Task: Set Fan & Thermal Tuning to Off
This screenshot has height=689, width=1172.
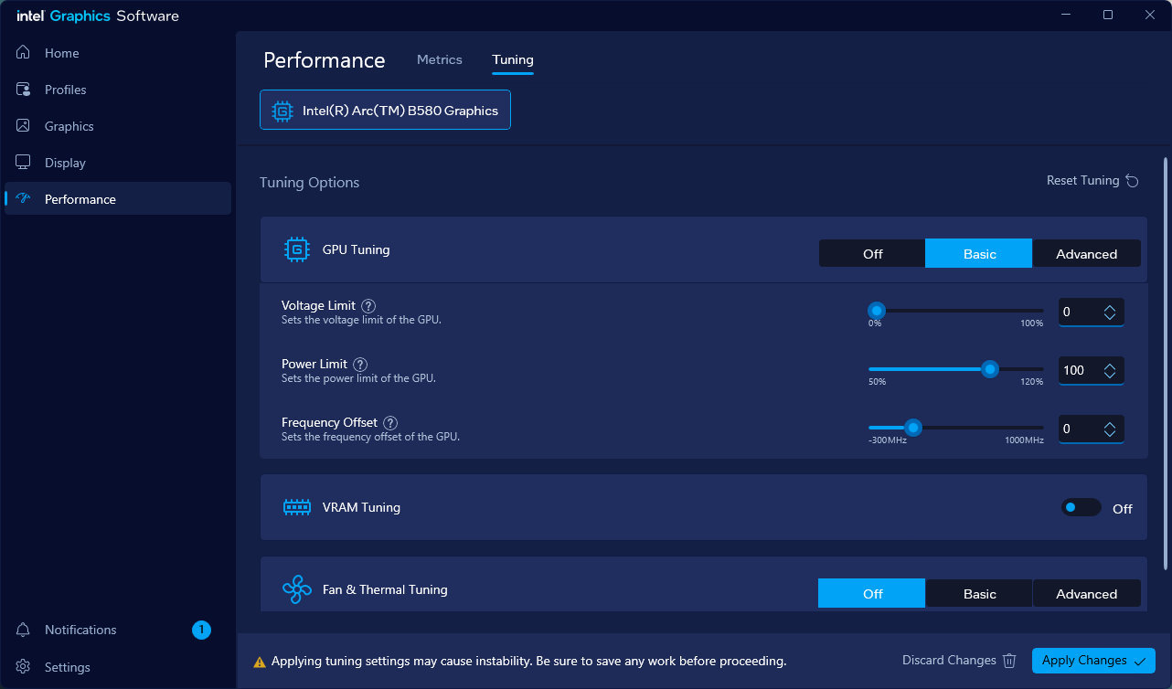Action: click(872, 594)
